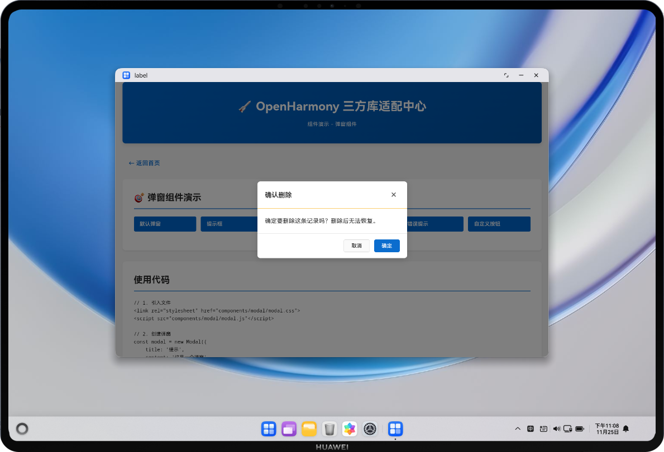Click the 弹窗组件演示 heading

174,197
